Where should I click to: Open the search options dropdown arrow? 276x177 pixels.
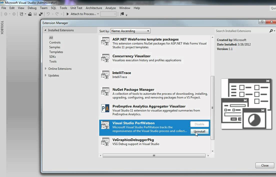coord(274,31)
